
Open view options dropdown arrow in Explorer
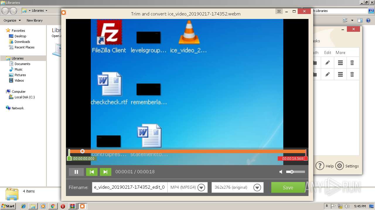pos(352,20)
